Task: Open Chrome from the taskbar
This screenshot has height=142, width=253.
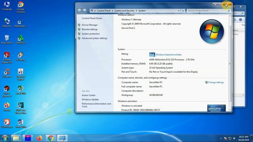Action: tap(51, 138)
